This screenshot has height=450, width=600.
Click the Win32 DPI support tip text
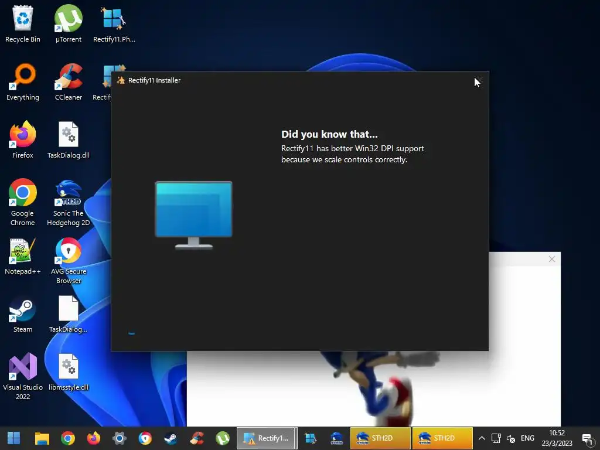coord(352,154)
